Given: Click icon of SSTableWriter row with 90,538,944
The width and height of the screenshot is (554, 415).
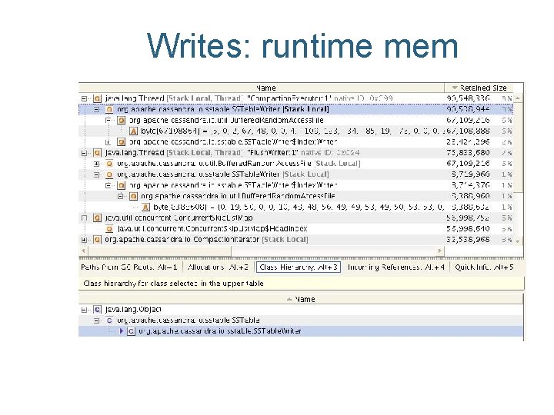Looking at the screenshot, I should (109, 109).
